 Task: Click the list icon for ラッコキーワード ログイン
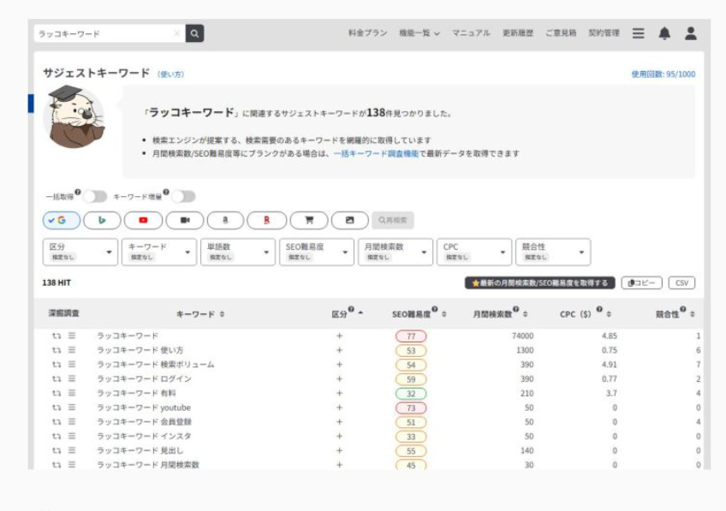tap(72, 378)
